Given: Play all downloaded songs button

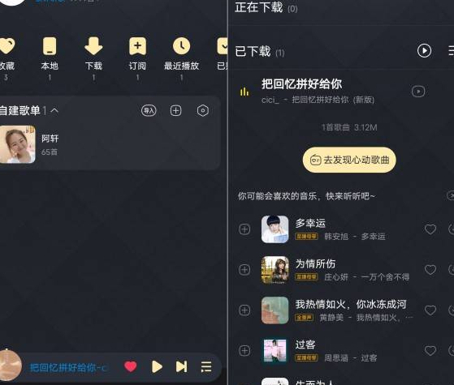Looking at the screenshot, I should (424, 50).
